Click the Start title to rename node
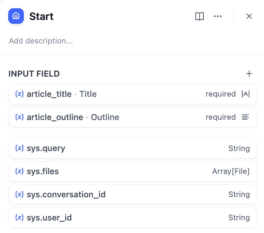Image resolution: width=264 pixels, height=233 pixels. tap(41, 16)
